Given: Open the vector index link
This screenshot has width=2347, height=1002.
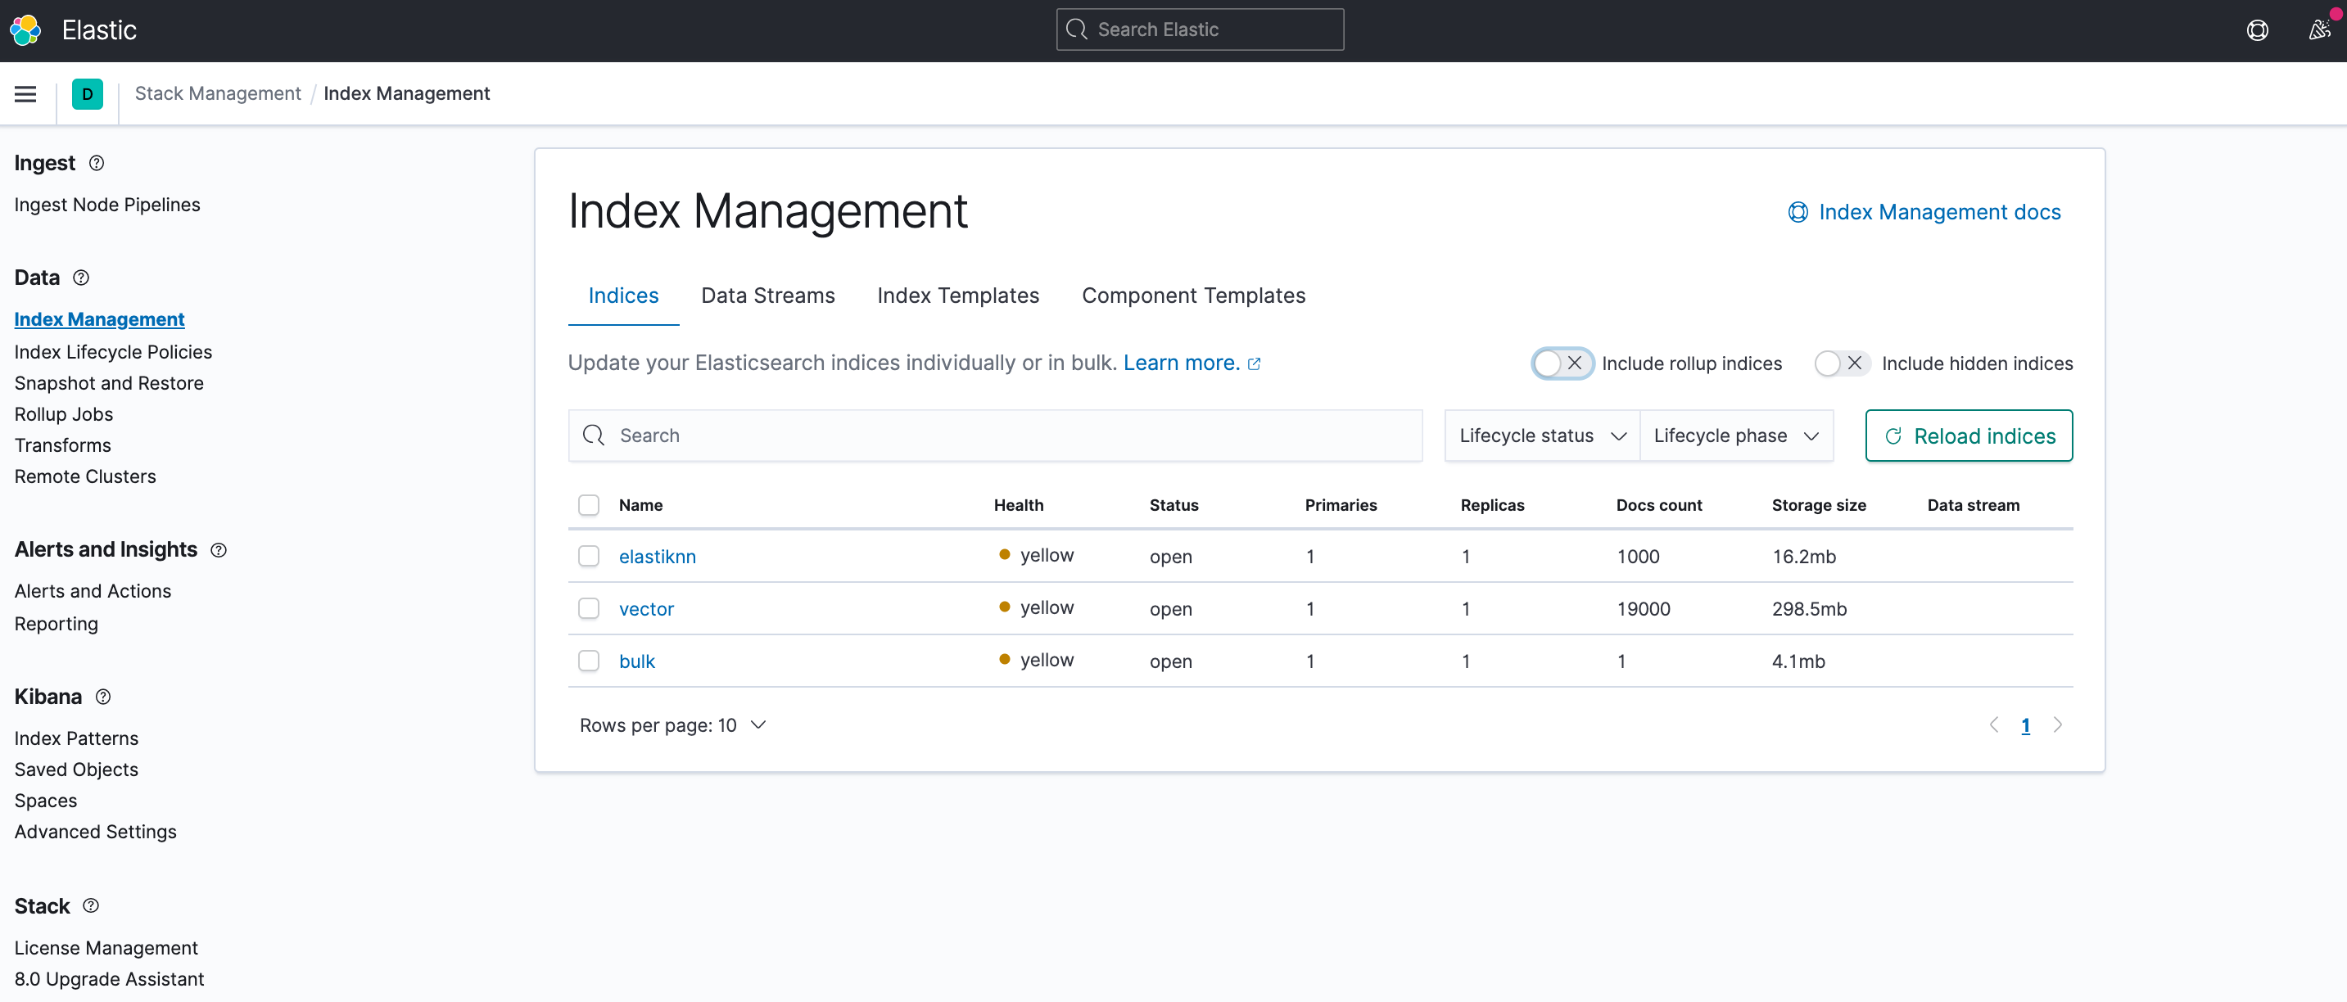Looking at the screenshot, I should [x=646, y=609].
